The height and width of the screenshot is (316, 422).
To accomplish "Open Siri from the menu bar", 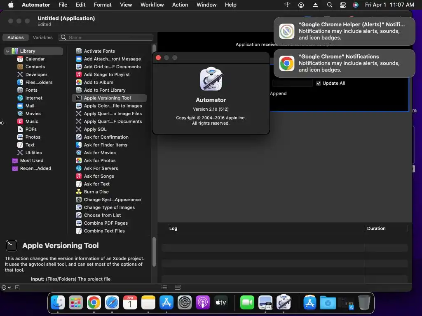I will pos(356,5).
